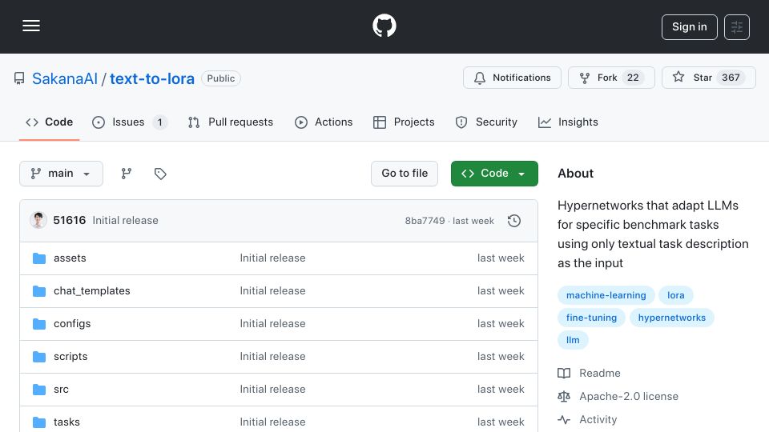Open the SakanaAI owner link

coord(65,78)
